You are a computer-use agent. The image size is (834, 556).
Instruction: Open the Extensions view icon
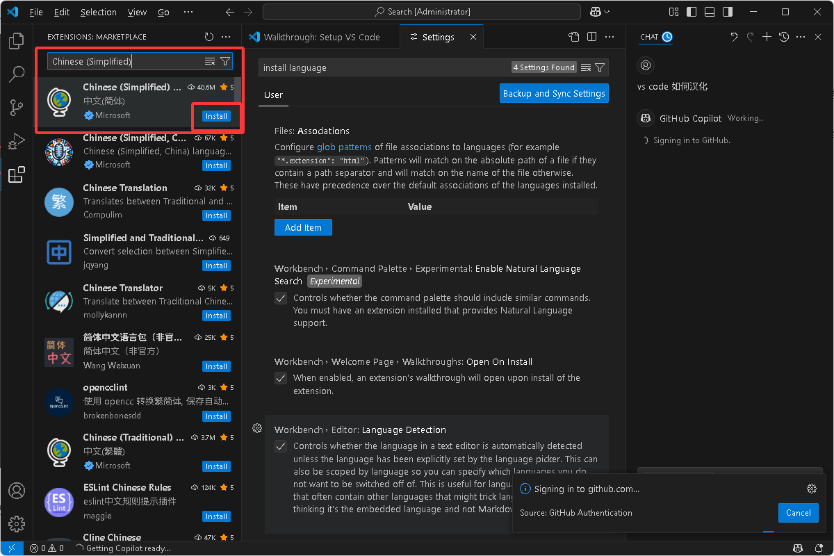pyautogui.click(x=16, y=174)
